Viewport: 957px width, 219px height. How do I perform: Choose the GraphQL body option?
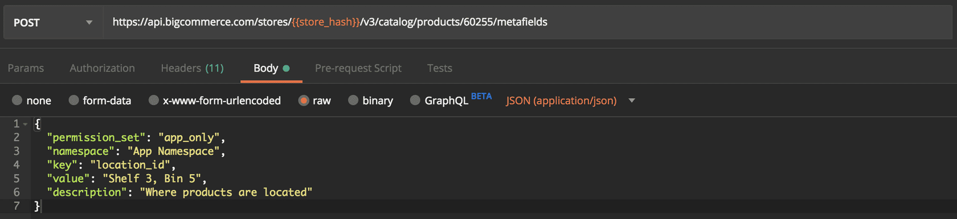pos(415,100)
